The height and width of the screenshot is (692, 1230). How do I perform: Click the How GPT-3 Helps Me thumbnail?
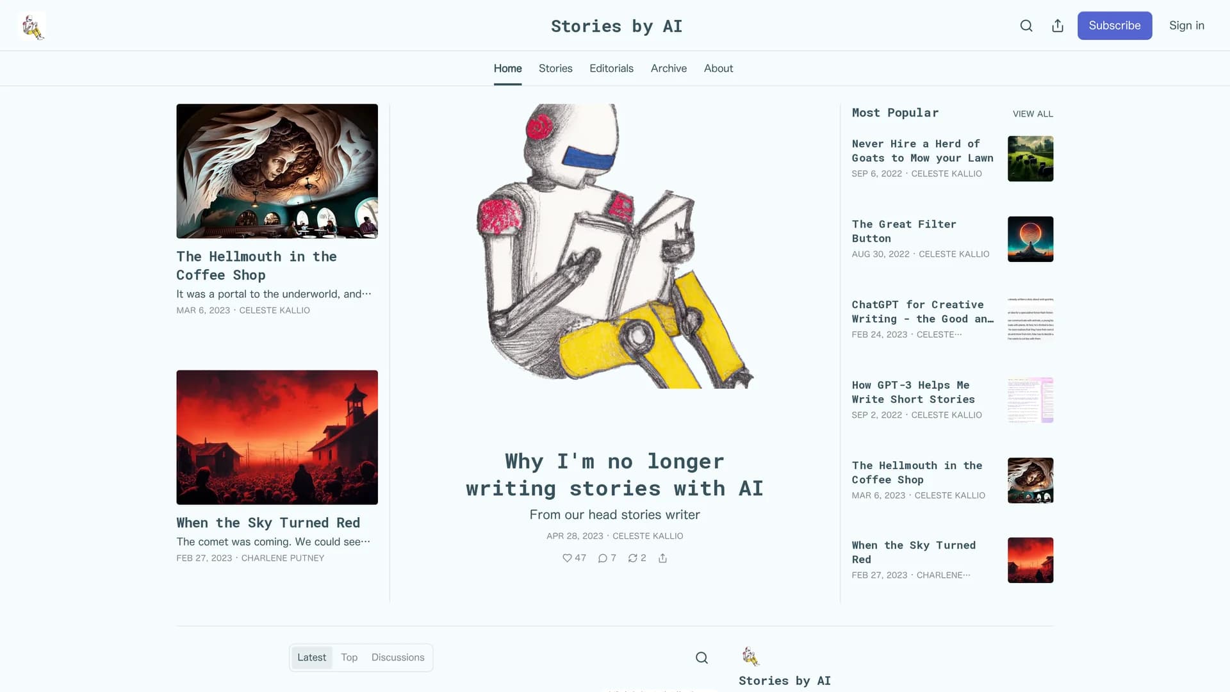click(x=1030, y=400)
